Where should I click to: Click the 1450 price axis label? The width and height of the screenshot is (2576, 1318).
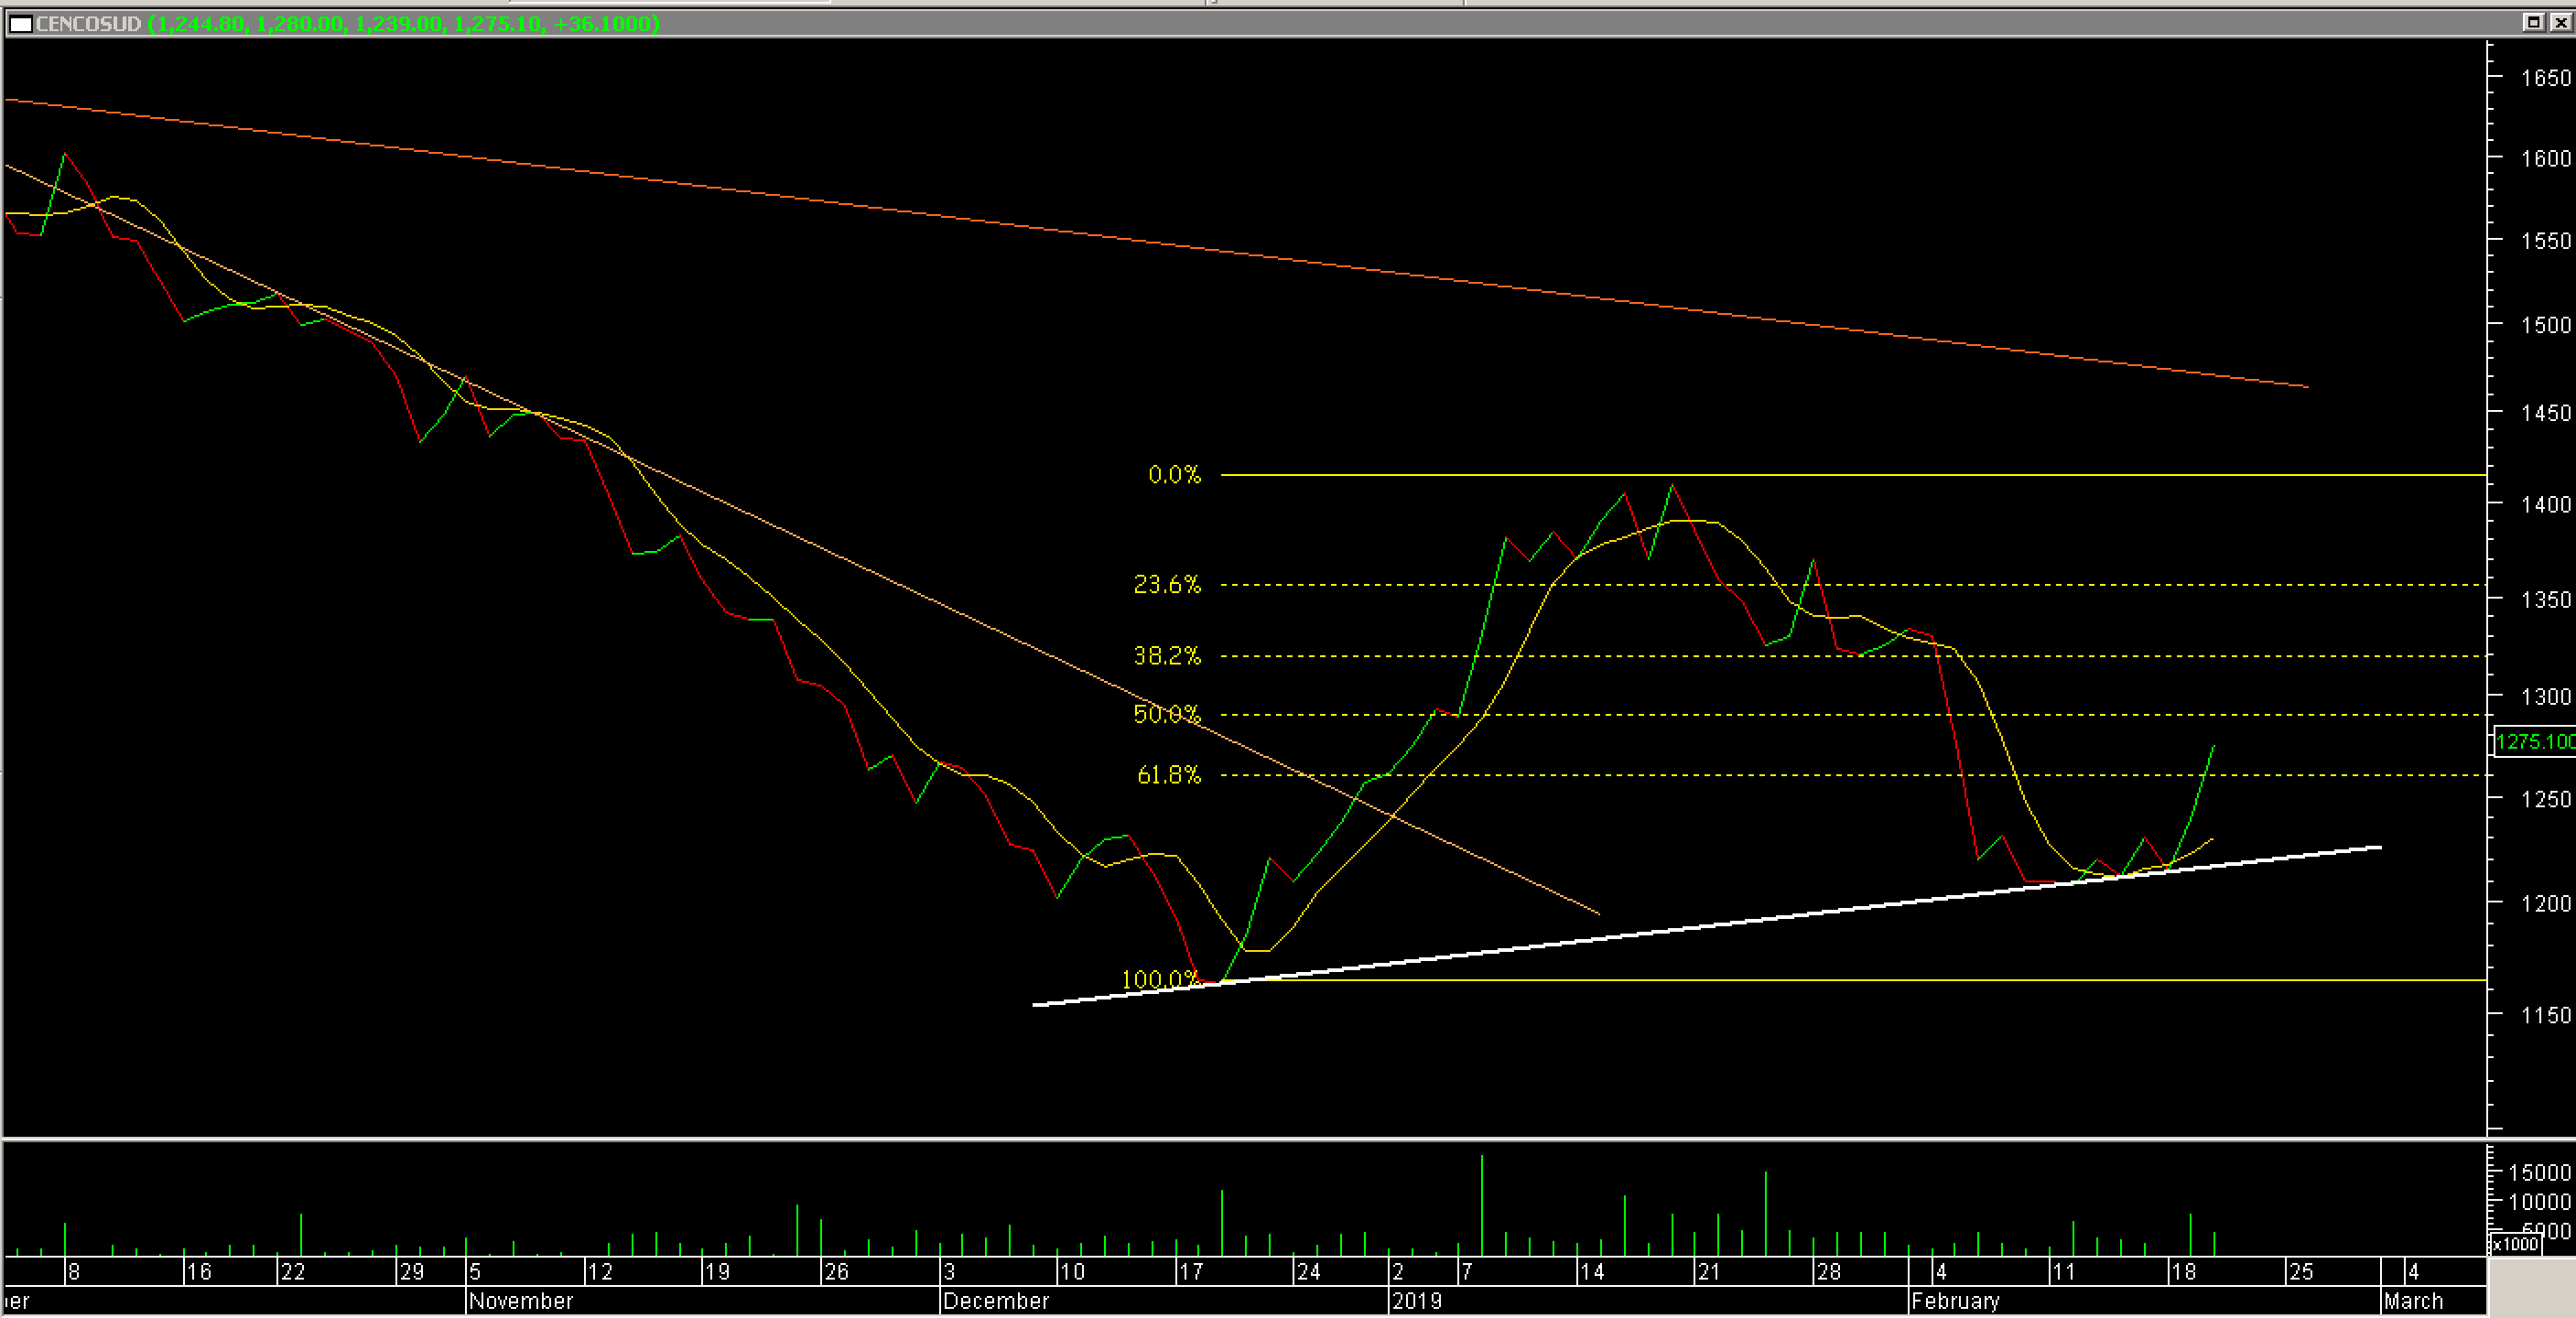(x=2545, y=413)
